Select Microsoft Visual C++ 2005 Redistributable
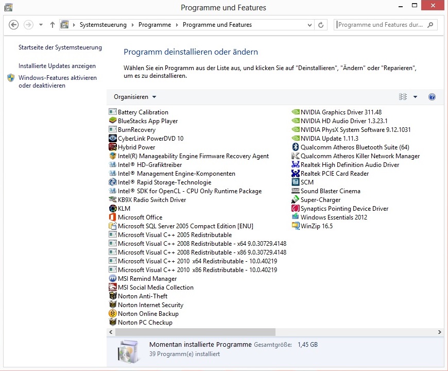Viewport: 448px width, 371px height. coord(170,234)
